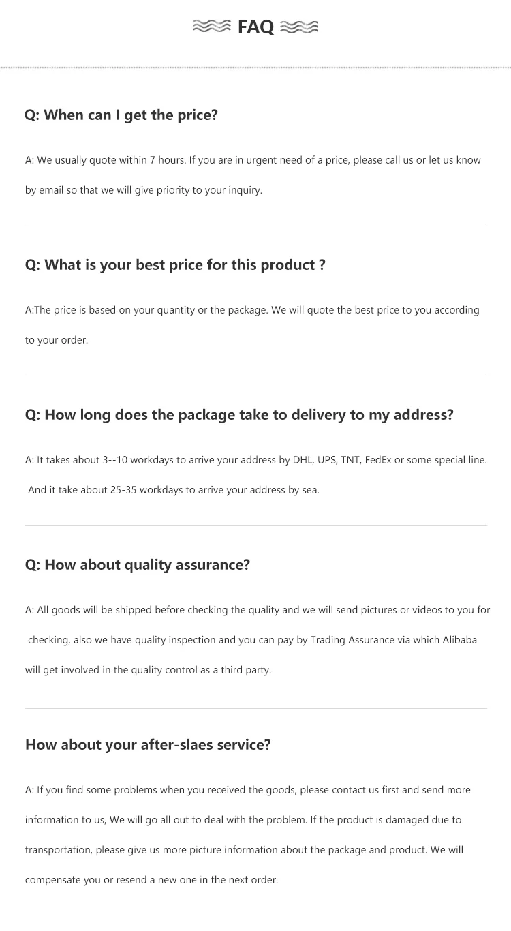Click the line "by email so that we will give priority"
This screenshot has height=931, width=511.
pyautogui.click(x=144, y=190)
